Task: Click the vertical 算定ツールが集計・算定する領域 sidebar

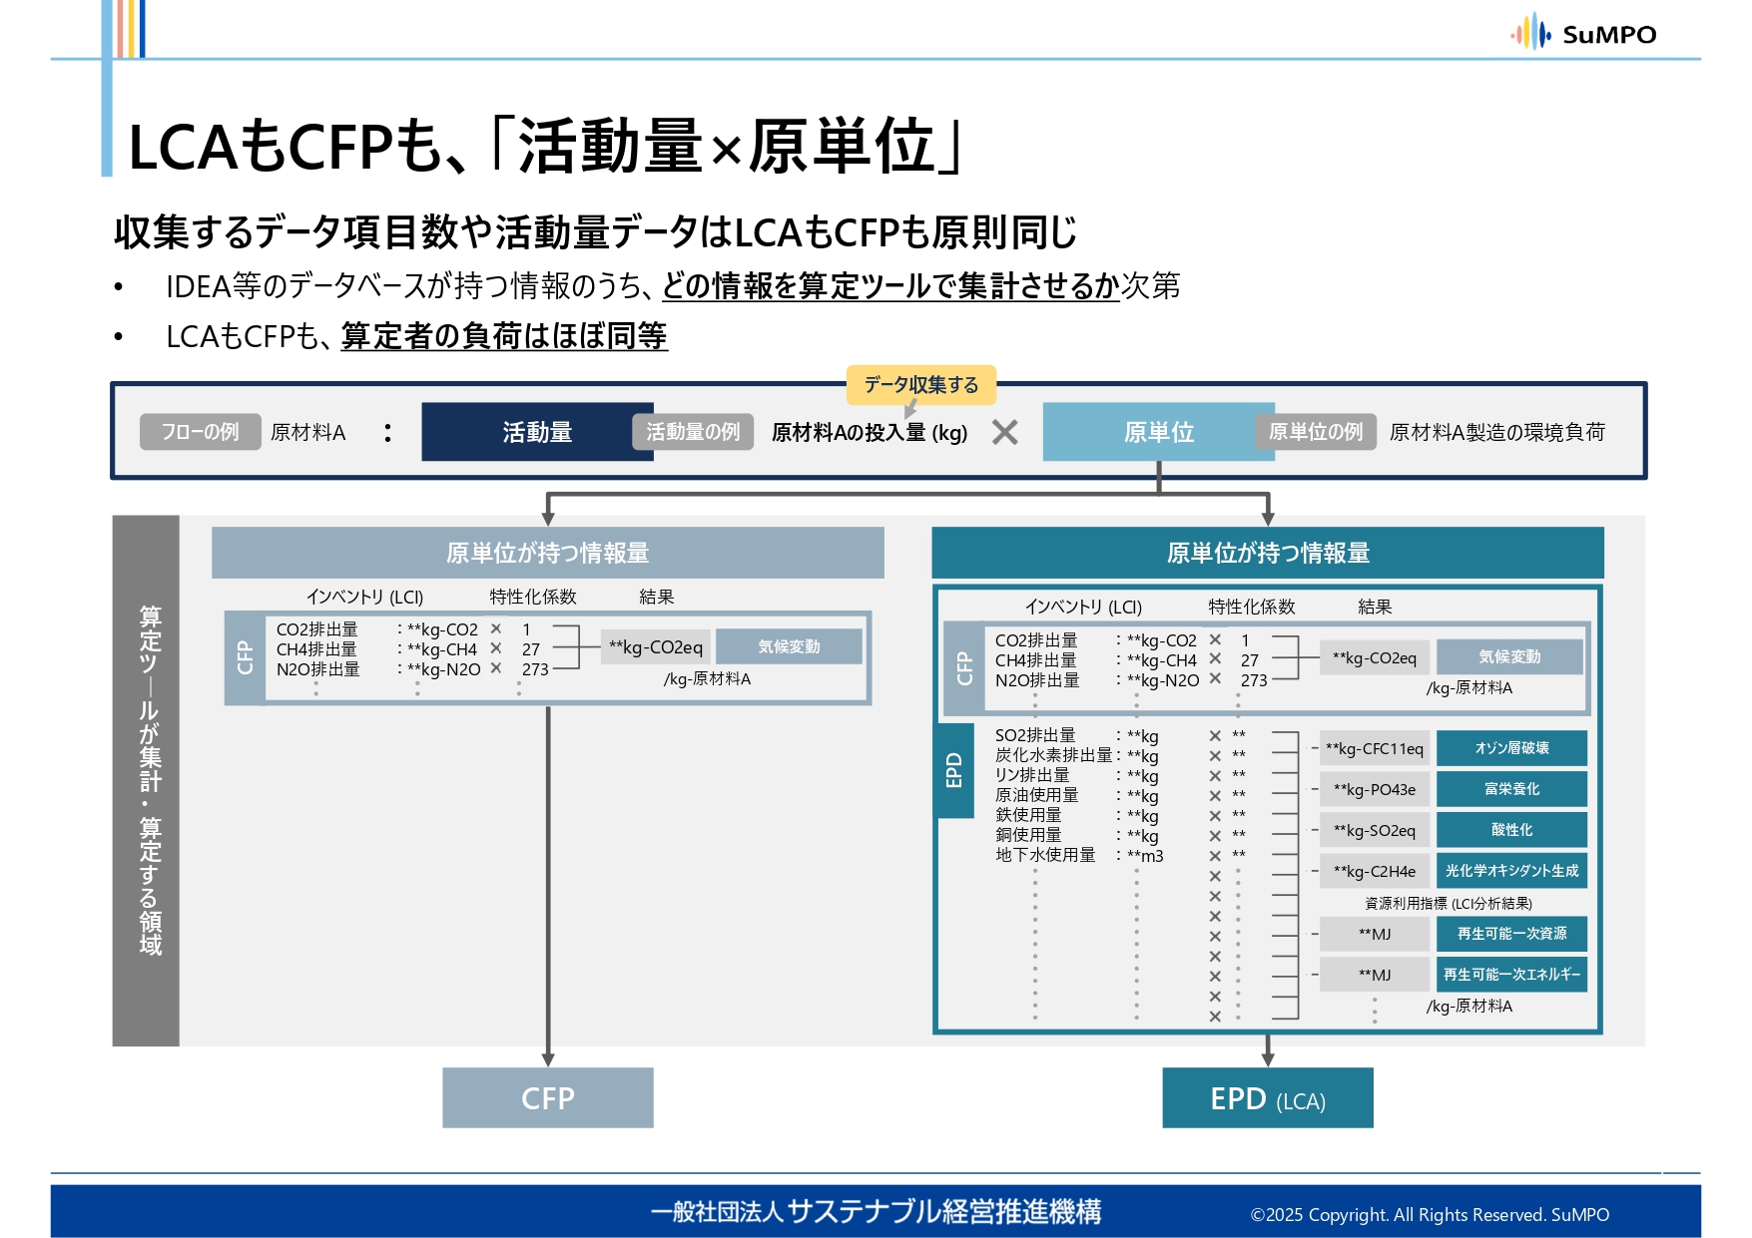Action: tap(147, 780)
